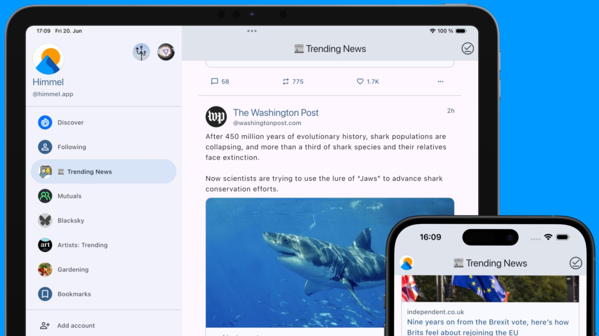Open the Discover feed icon
Screen dimensions: 599x336
[x=45, y=123]
